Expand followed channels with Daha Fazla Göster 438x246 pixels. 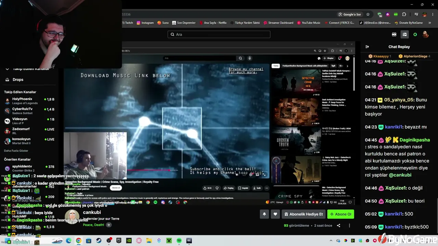pos(16,151)
